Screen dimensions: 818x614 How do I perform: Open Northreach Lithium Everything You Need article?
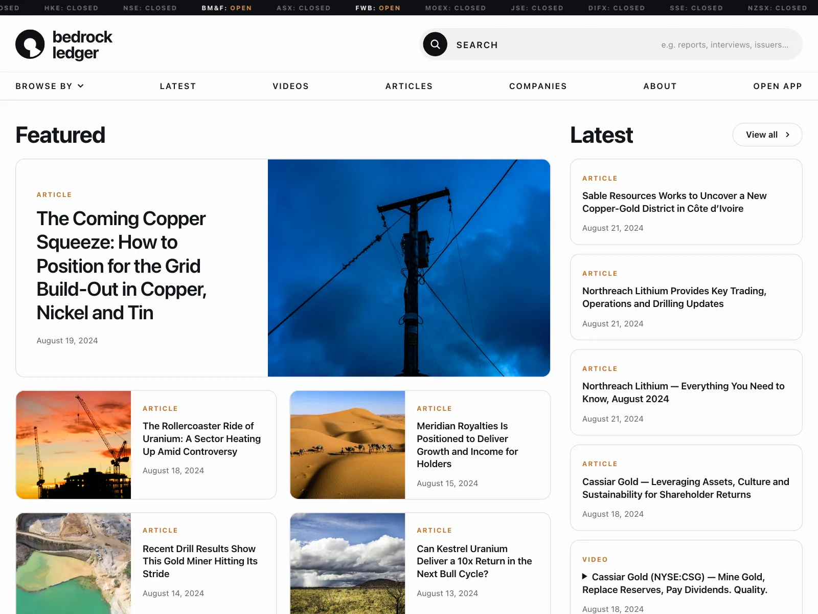coord(683,392)
